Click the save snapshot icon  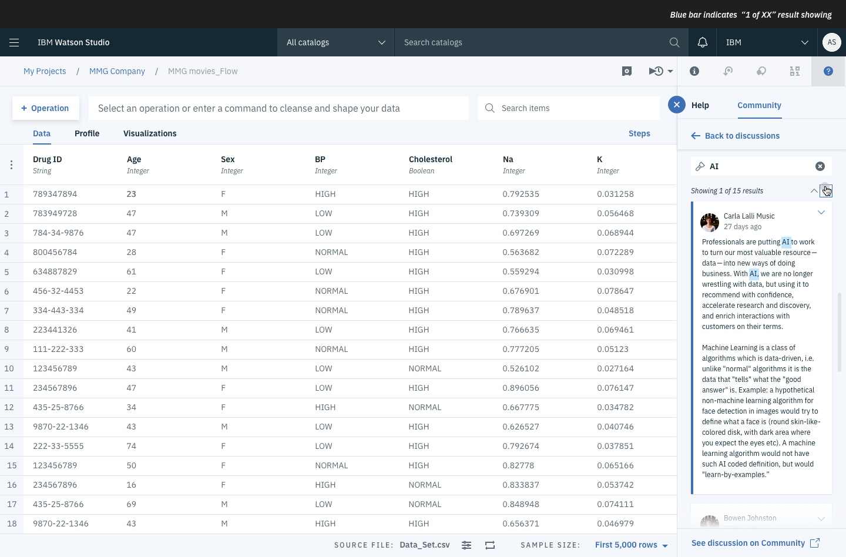point(626,71)
